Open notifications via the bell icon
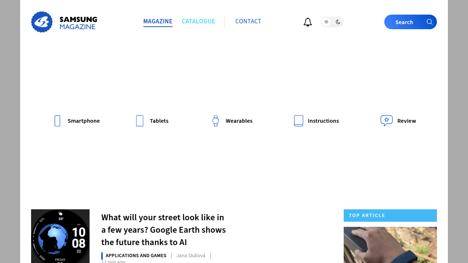 pyautogui.click(x=308, y=22)
